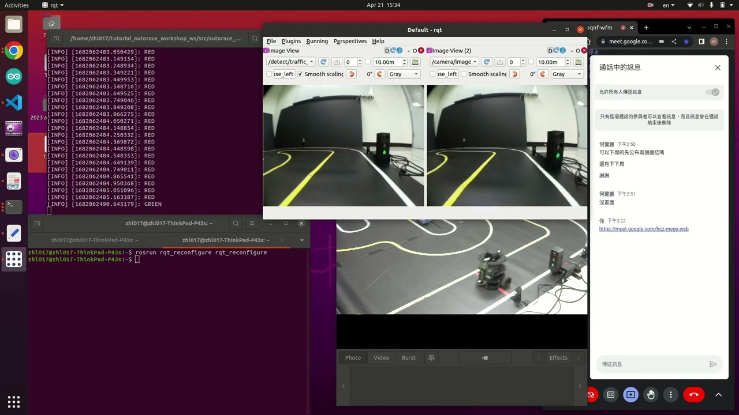Rotate left Image View image clockwise
The width and height of the screenshot is (739, 415).
(x=379, y=74)
